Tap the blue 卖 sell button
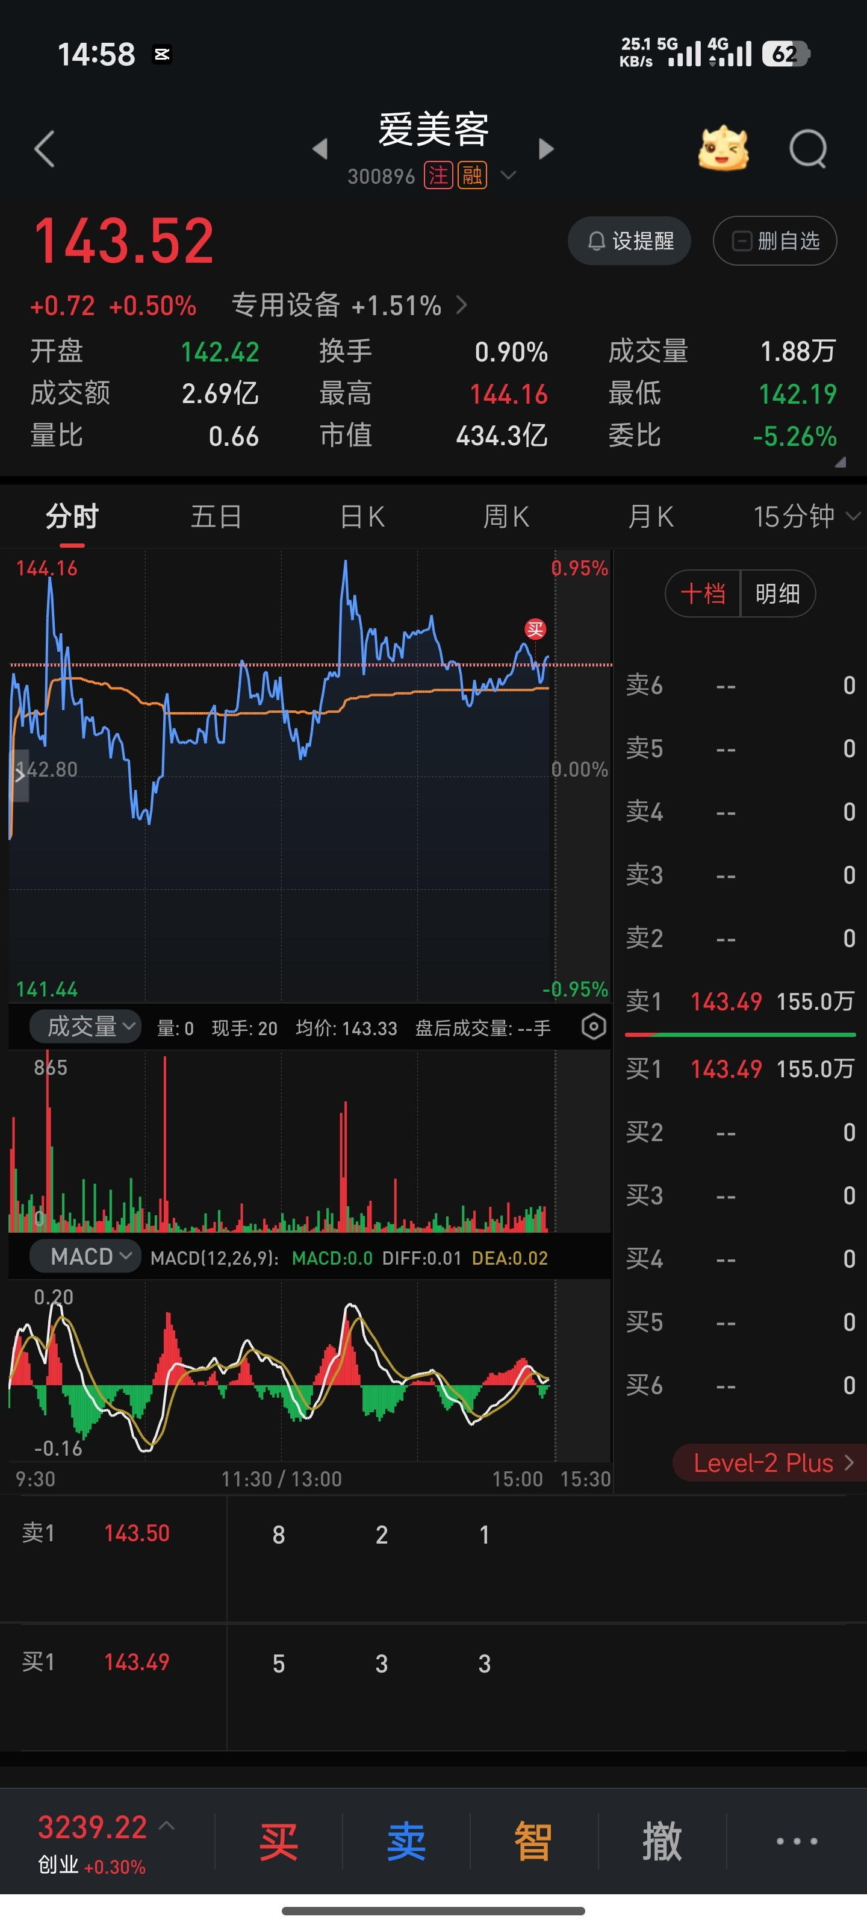Viewport: 867px width, 1928px height. [406, 1841]
